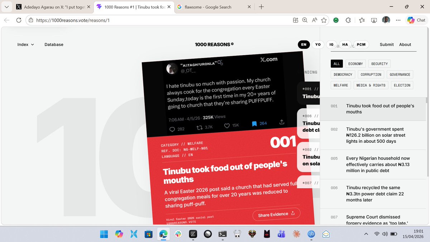Switch language to YO
Image resolution: width=430 pixels, height=242 pixels.
318,44
